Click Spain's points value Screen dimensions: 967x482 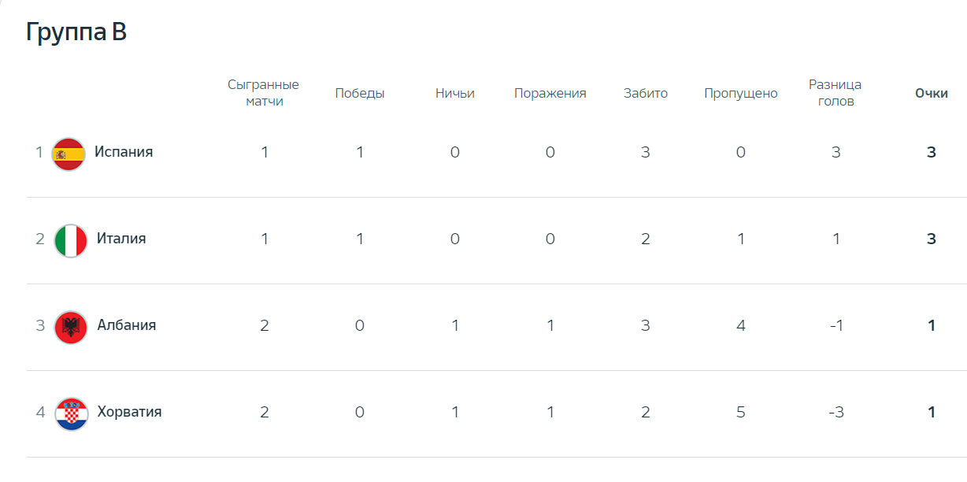coord(932,153)
